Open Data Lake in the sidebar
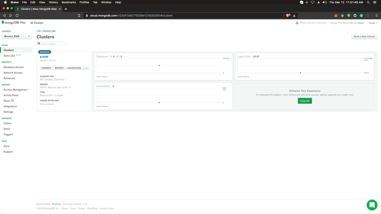The height and width of the screenshot is (214, 381). coord(9,55)
